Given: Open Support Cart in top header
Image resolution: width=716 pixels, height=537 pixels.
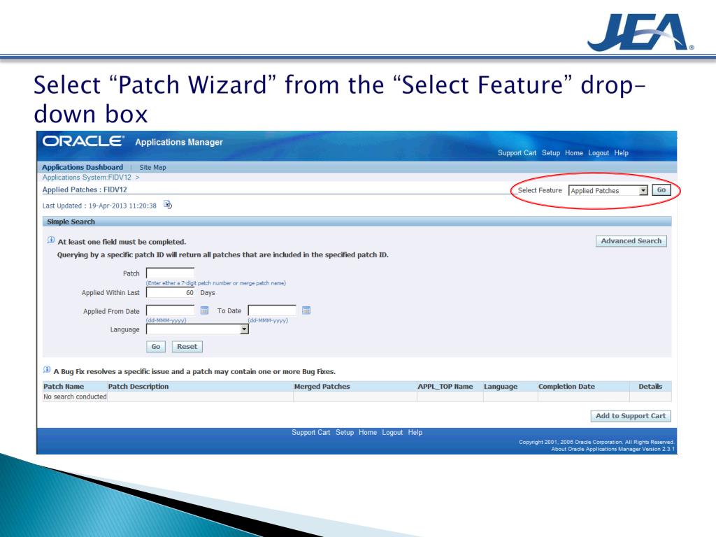Looking at the screenshot, I should point(517,153).
